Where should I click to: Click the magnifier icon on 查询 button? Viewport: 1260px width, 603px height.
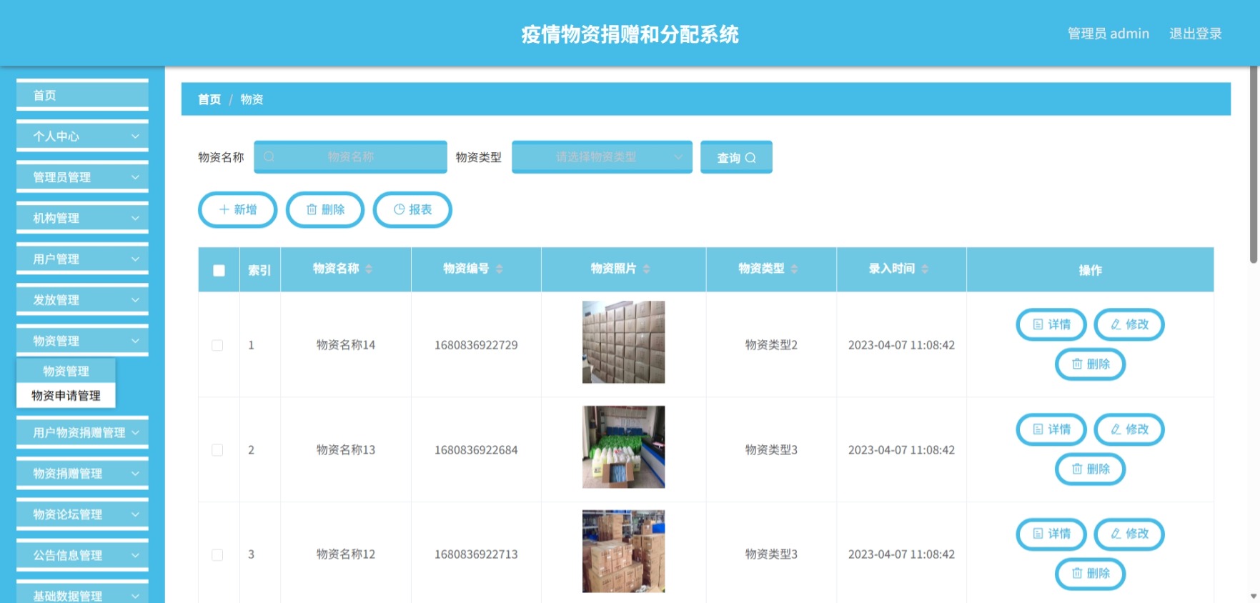750,158
